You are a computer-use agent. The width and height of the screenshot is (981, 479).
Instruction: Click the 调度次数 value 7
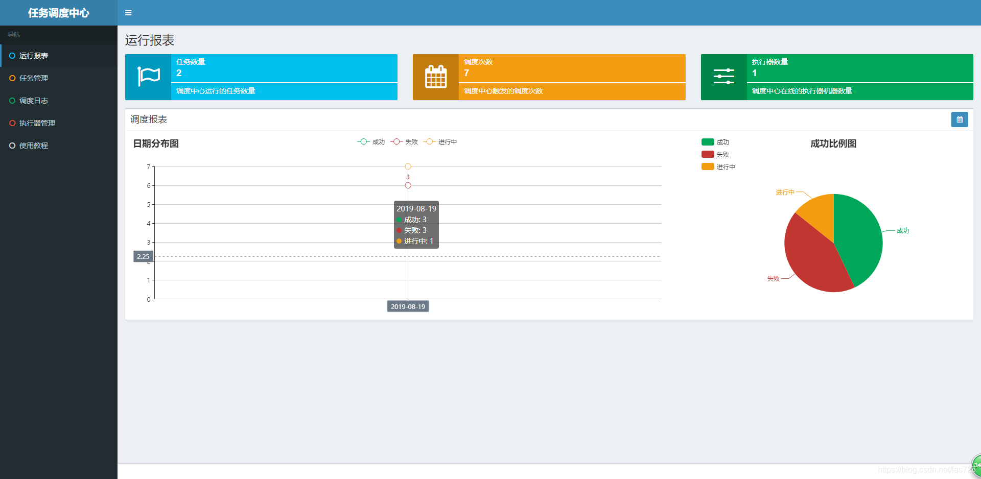[466, 73]
